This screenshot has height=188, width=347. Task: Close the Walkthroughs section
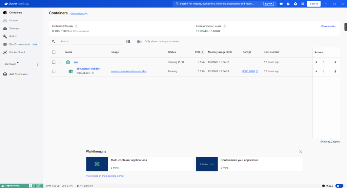pyautogui.click(x=301, y=152)
